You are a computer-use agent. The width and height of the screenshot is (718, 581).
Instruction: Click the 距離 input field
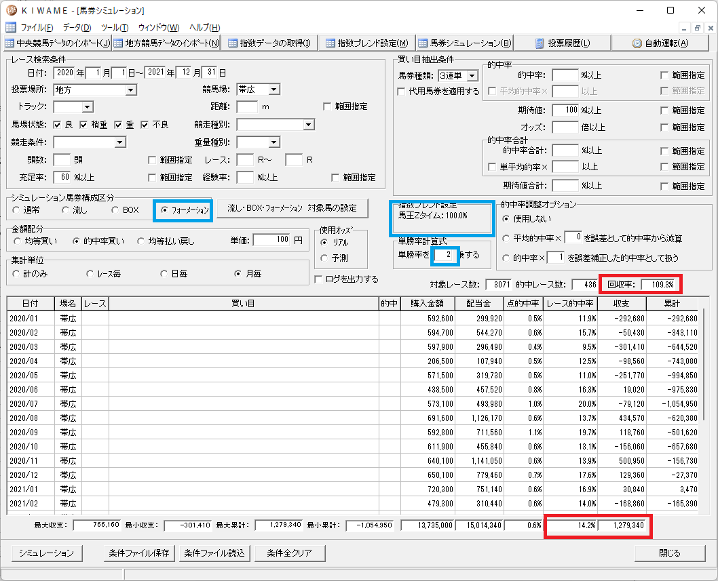(247, 106)
